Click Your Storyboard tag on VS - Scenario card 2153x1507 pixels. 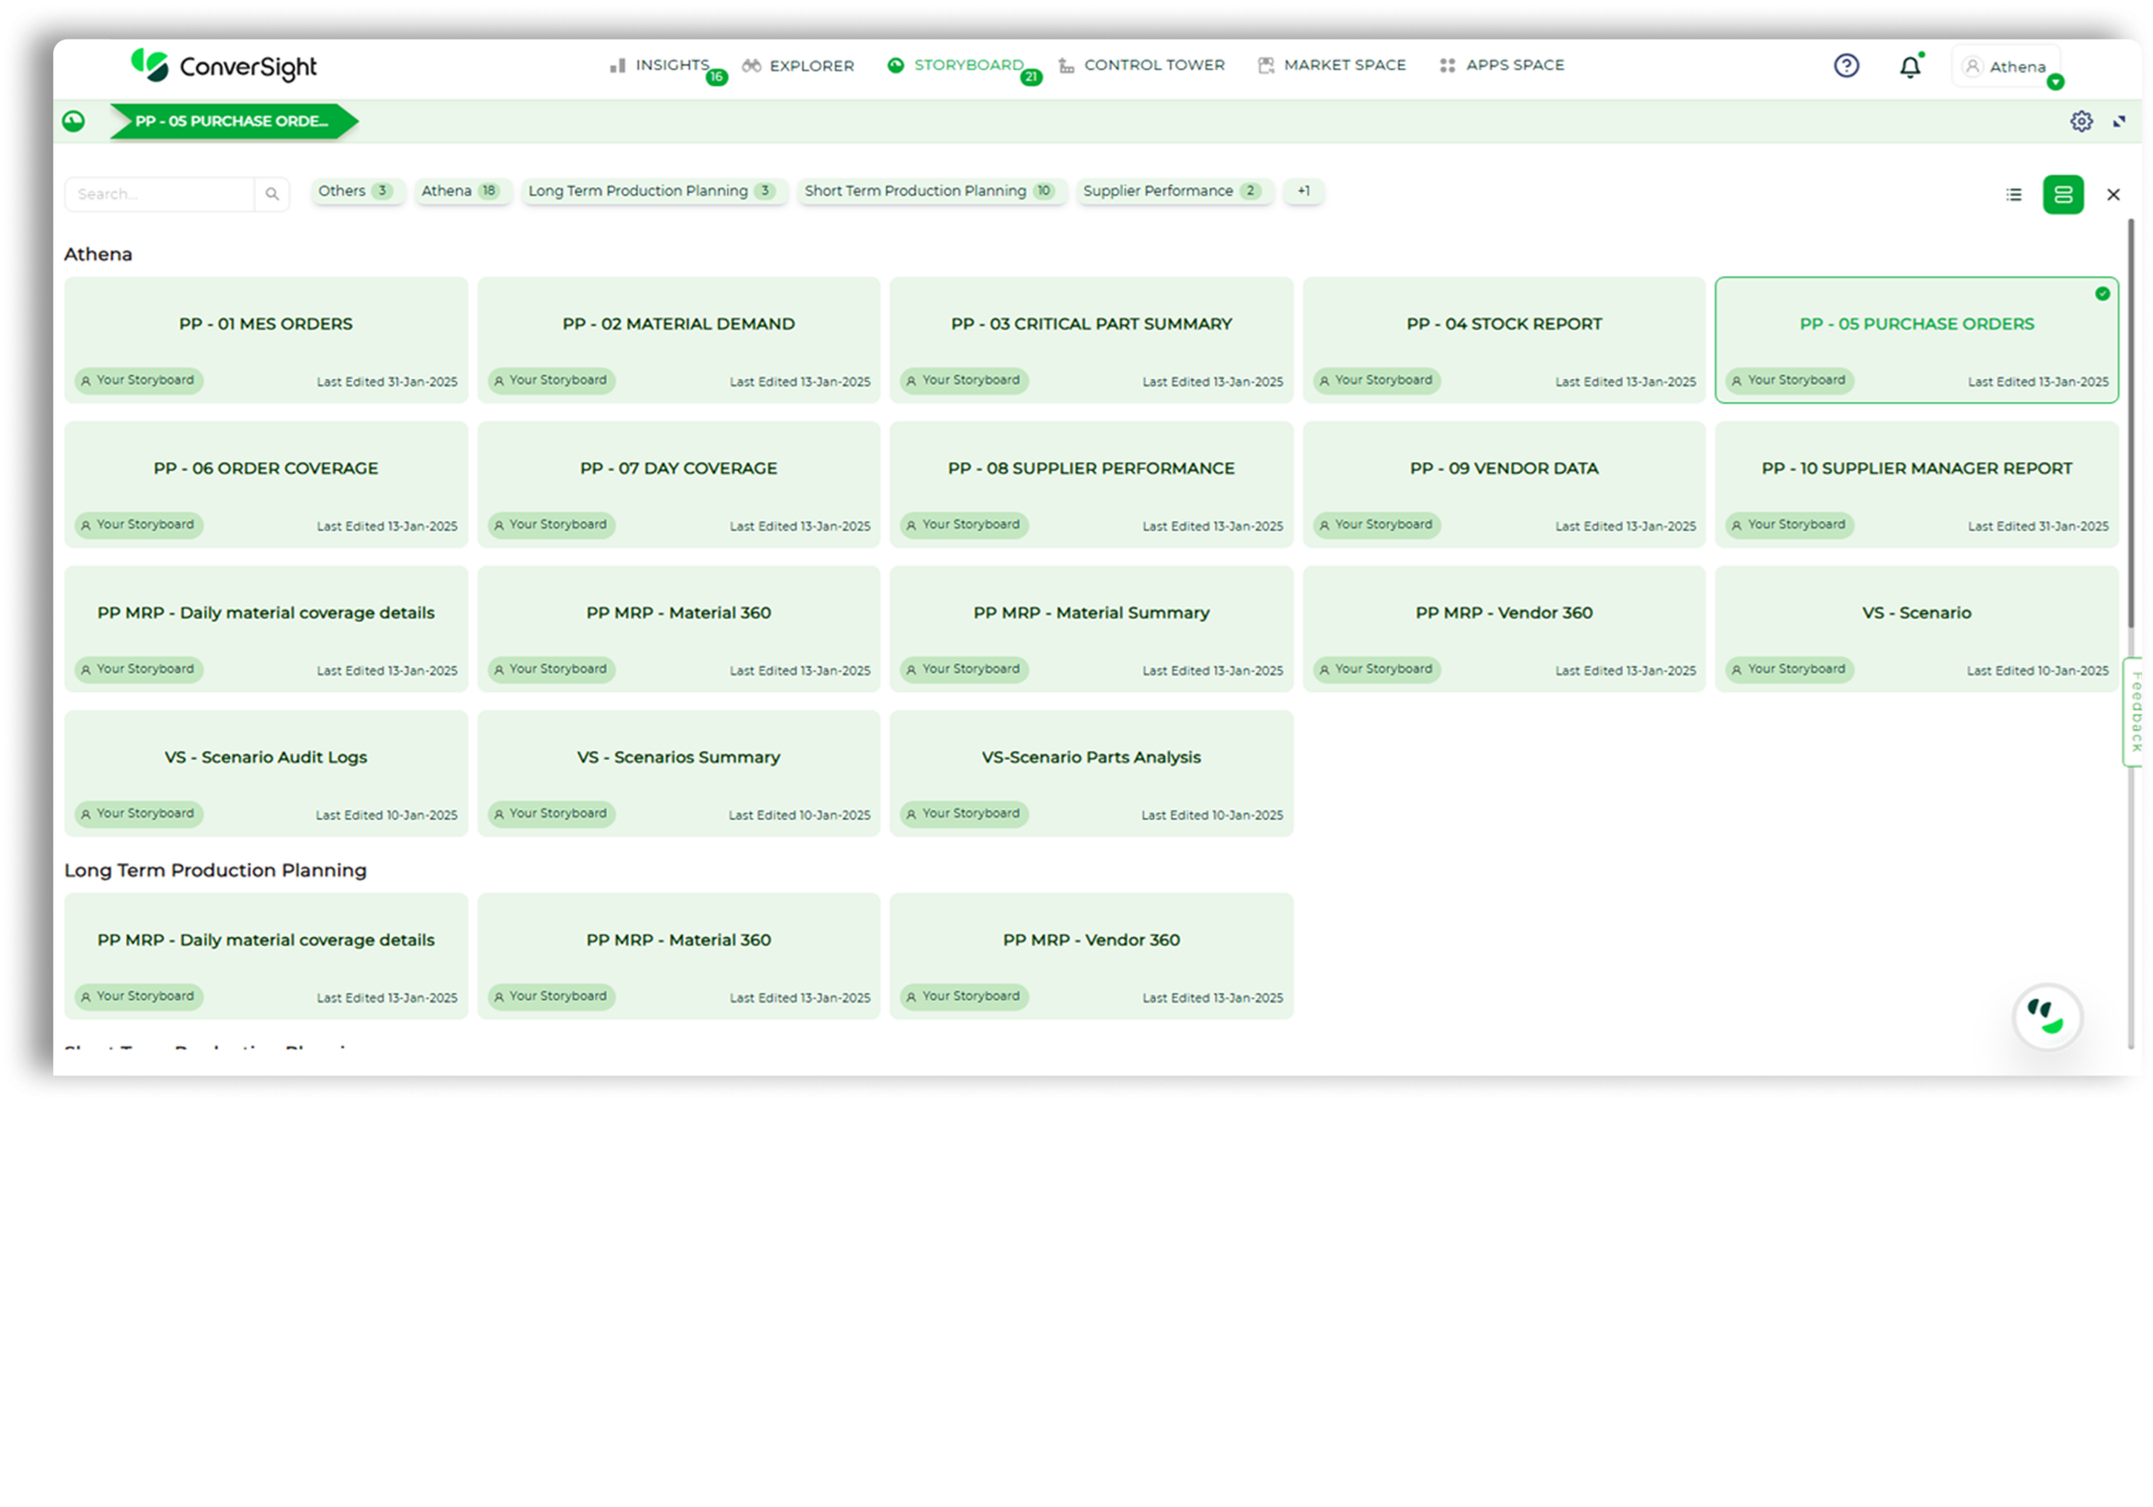[1789, 669]
